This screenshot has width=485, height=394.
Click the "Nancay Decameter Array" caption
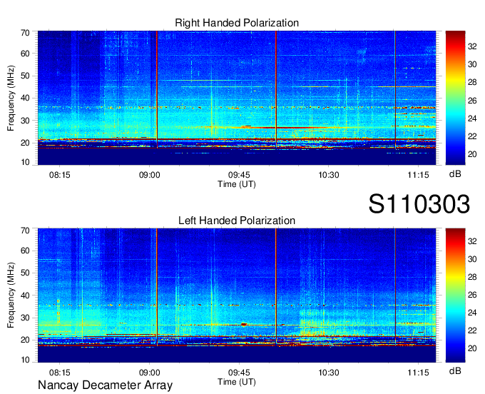tap(105, 385)
